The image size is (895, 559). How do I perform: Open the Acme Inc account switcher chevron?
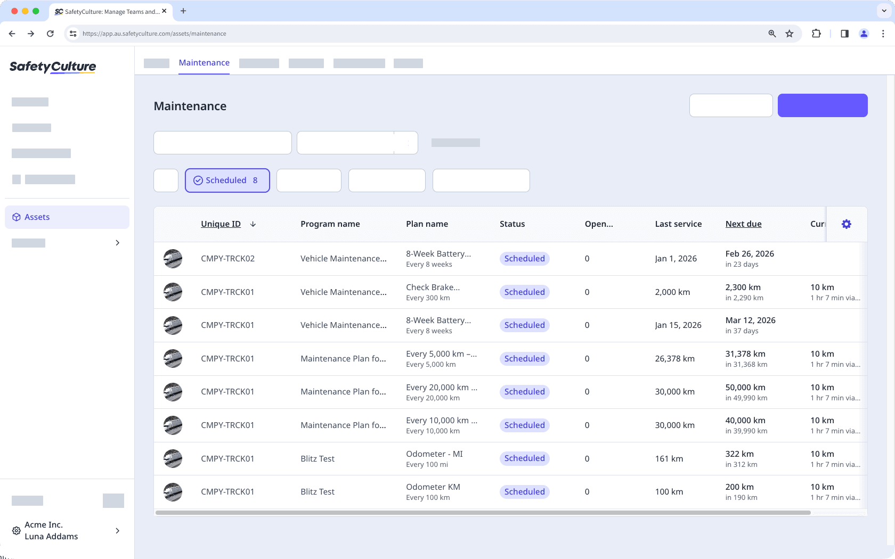pos(117,531)
